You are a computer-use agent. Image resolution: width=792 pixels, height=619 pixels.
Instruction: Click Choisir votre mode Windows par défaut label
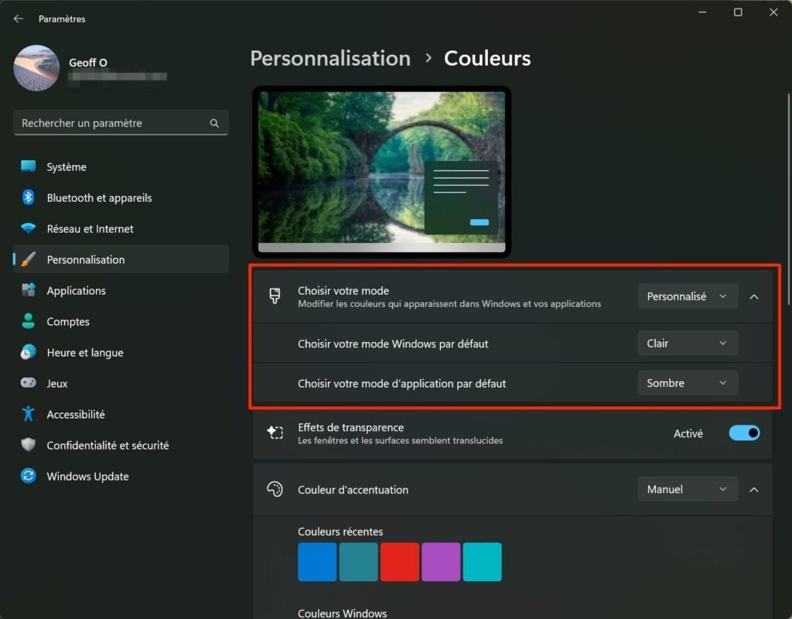click(393, 344)
